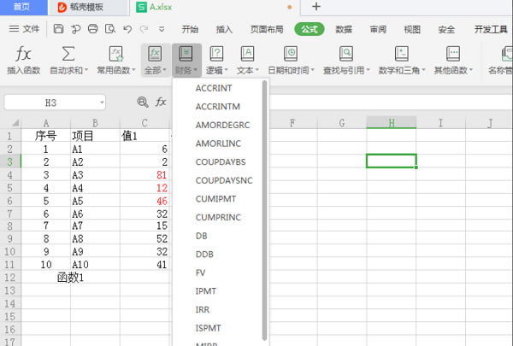Open the 文本 text functions icon

[247, 54]
